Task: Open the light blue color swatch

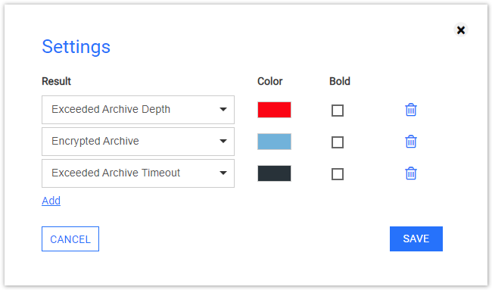Action: [x=274, y=142]
